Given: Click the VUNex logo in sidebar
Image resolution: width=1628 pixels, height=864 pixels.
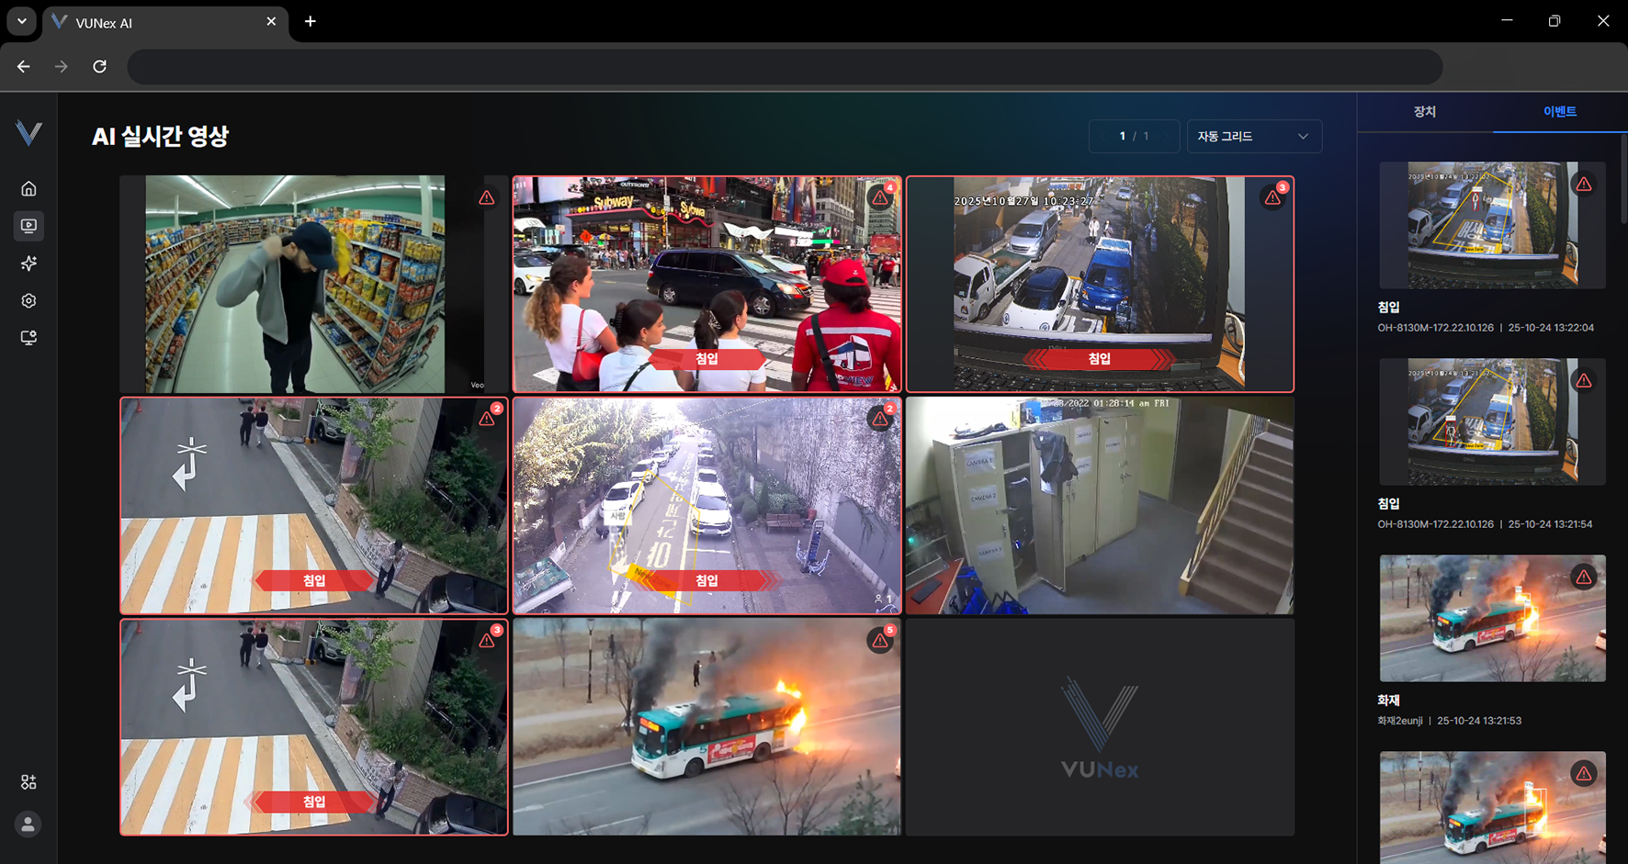Looking at the screenshot, I should pyautogui.click(x=28, y=133).
